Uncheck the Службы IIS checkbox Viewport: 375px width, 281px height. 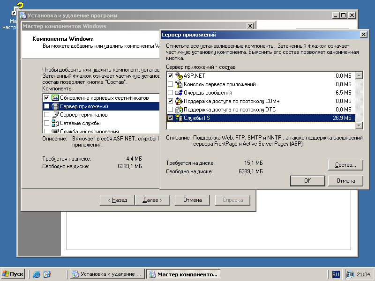170,118
